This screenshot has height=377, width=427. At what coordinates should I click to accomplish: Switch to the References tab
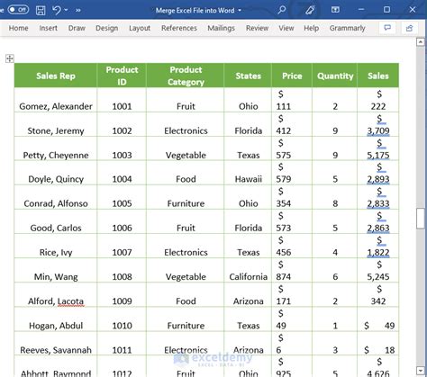pyautogui.click(x=179, y=28)
